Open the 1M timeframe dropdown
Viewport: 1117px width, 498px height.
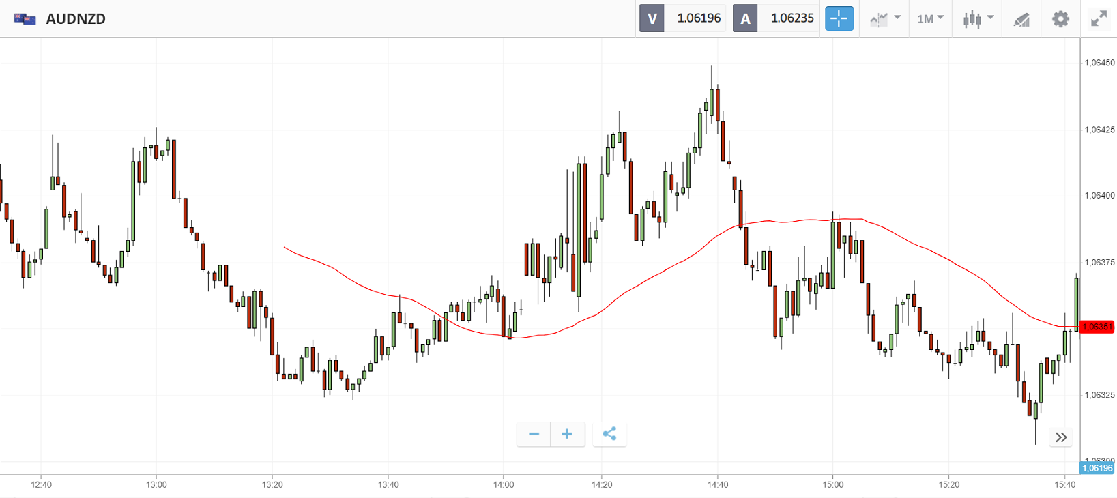tap(930, 18)
